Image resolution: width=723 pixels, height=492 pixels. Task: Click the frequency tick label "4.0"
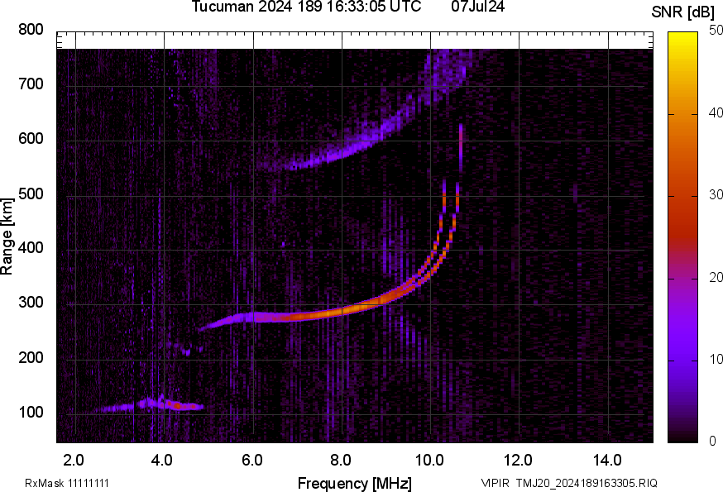[162, 461]
